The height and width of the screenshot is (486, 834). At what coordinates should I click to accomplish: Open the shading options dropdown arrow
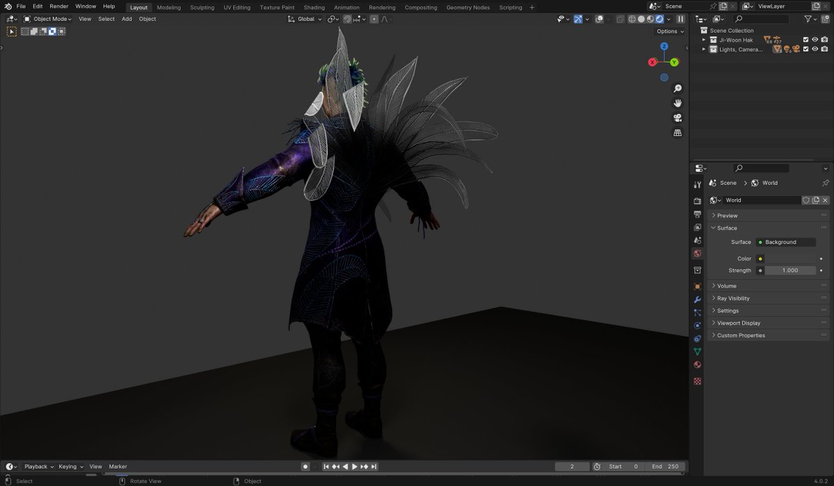[x=669, y=19]
